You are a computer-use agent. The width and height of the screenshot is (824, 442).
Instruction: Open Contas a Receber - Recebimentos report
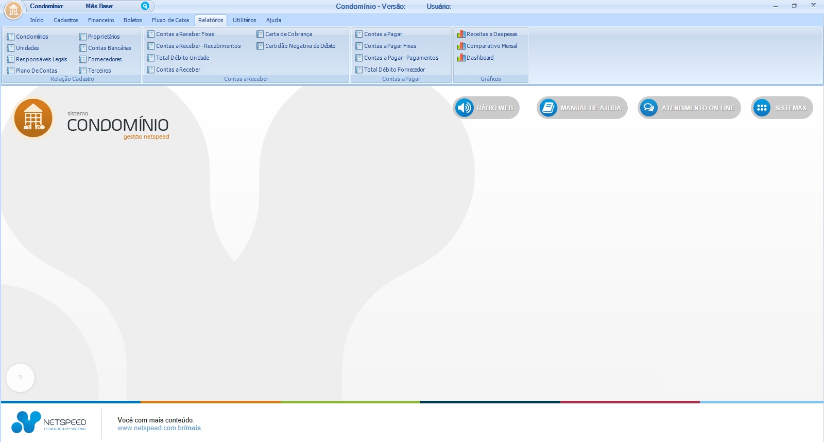click(194, 46)
